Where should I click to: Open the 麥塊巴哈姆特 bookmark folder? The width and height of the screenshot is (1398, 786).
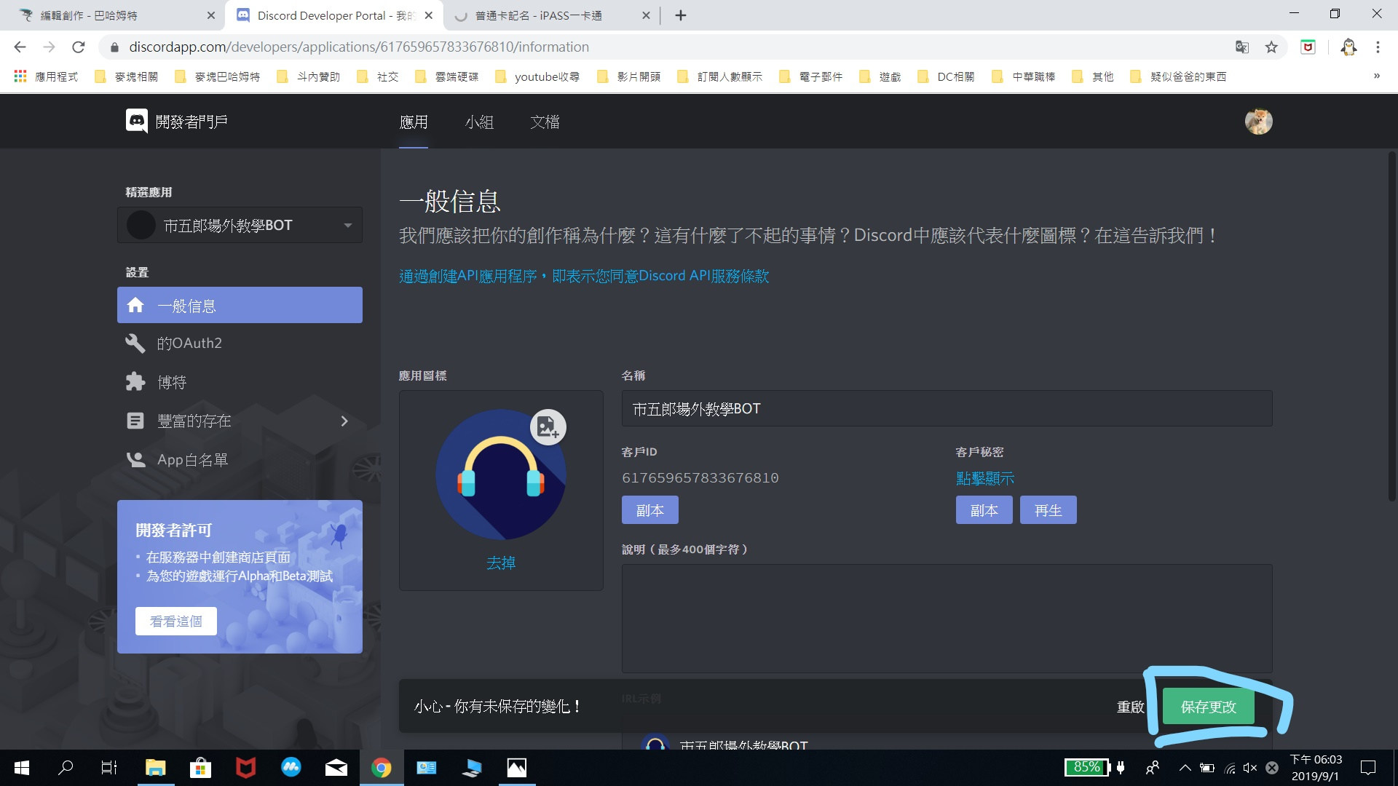[218, 76]
